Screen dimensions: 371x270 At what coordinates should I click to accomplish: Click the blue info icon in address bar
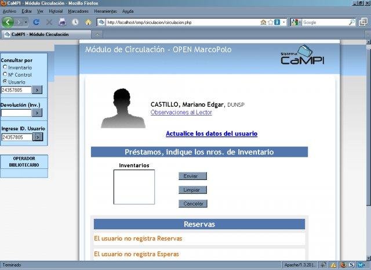[277, 22]
